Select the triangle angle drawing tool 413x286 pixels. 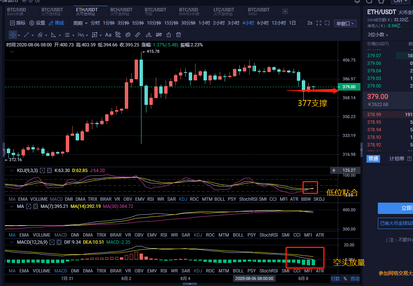pyautogui.click(x=53, y=35)
